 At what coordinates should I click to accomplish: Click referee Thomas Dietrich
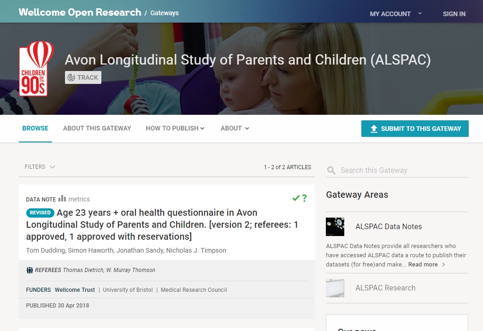click(83, 270)
